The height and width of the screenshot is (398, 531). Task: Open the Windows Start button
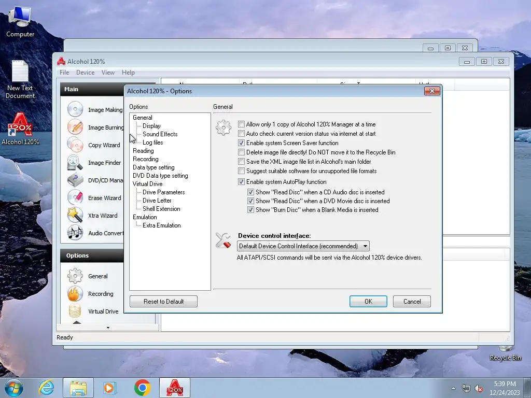14,388
